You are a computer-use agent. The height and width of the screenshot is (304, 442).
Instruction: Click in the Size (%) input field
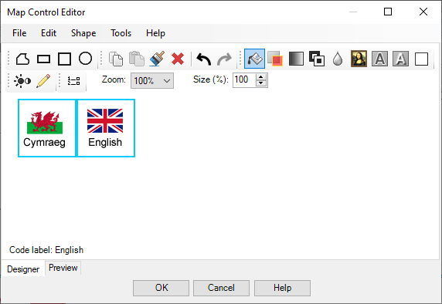click(x=244, y=80)
